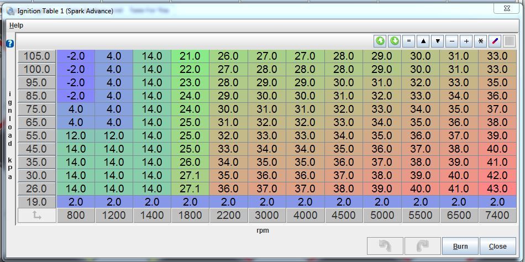The width and height of the screenshot is (525, 262).
Task: Select the 4.0 cell at 65.0 kPa, 800 rpm
Action: 76,122
